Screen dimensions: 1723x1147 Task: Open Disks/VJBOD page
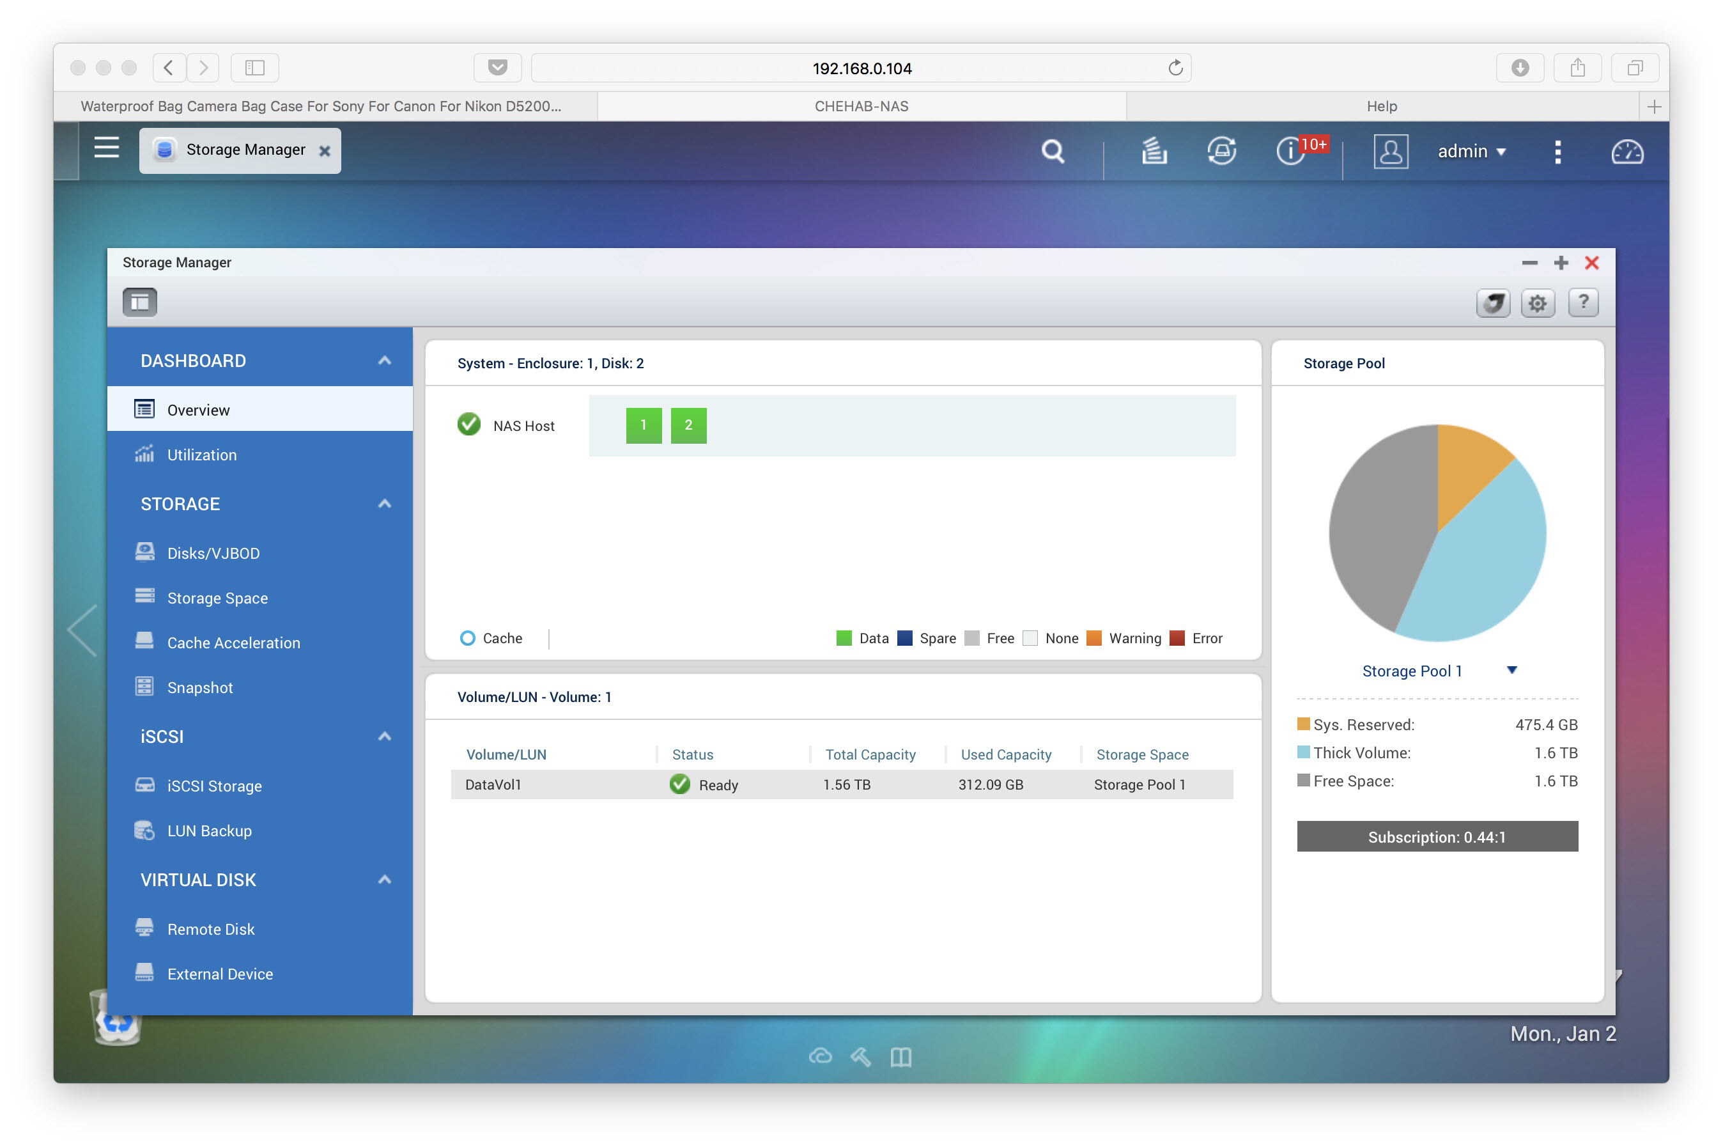pyautogui.click(x=259, y=553)
